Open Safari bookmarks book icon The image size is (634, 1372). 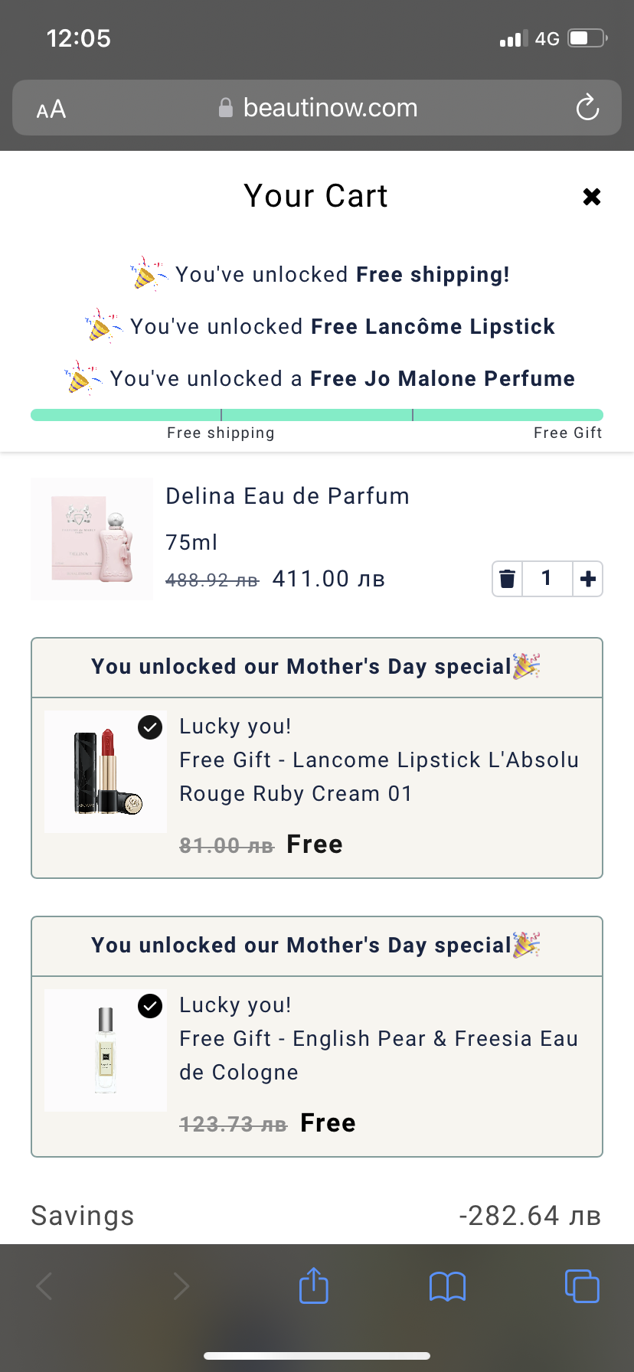pyautogui.click(x=448, y=1286)
